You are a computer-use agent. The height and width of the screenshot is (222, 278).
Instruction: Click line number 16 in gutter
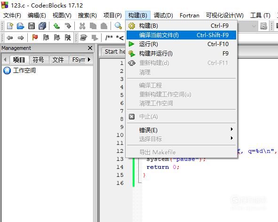(x=120, y=183)
